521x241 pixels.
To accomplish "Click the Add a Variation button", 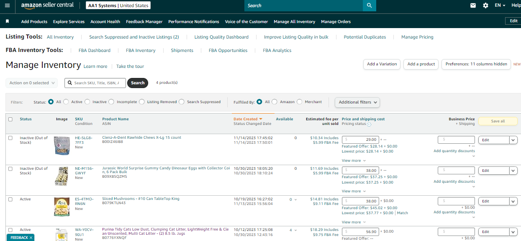I will 382,64.
